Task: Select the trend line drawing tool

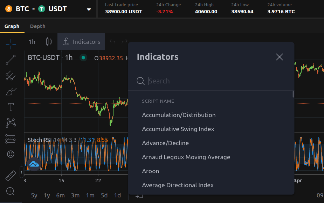Action: (x=11, y=60)
